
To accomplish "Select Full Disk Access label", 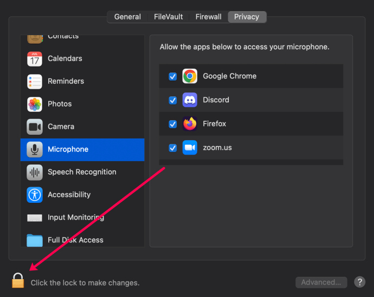I will click(75, 240).
